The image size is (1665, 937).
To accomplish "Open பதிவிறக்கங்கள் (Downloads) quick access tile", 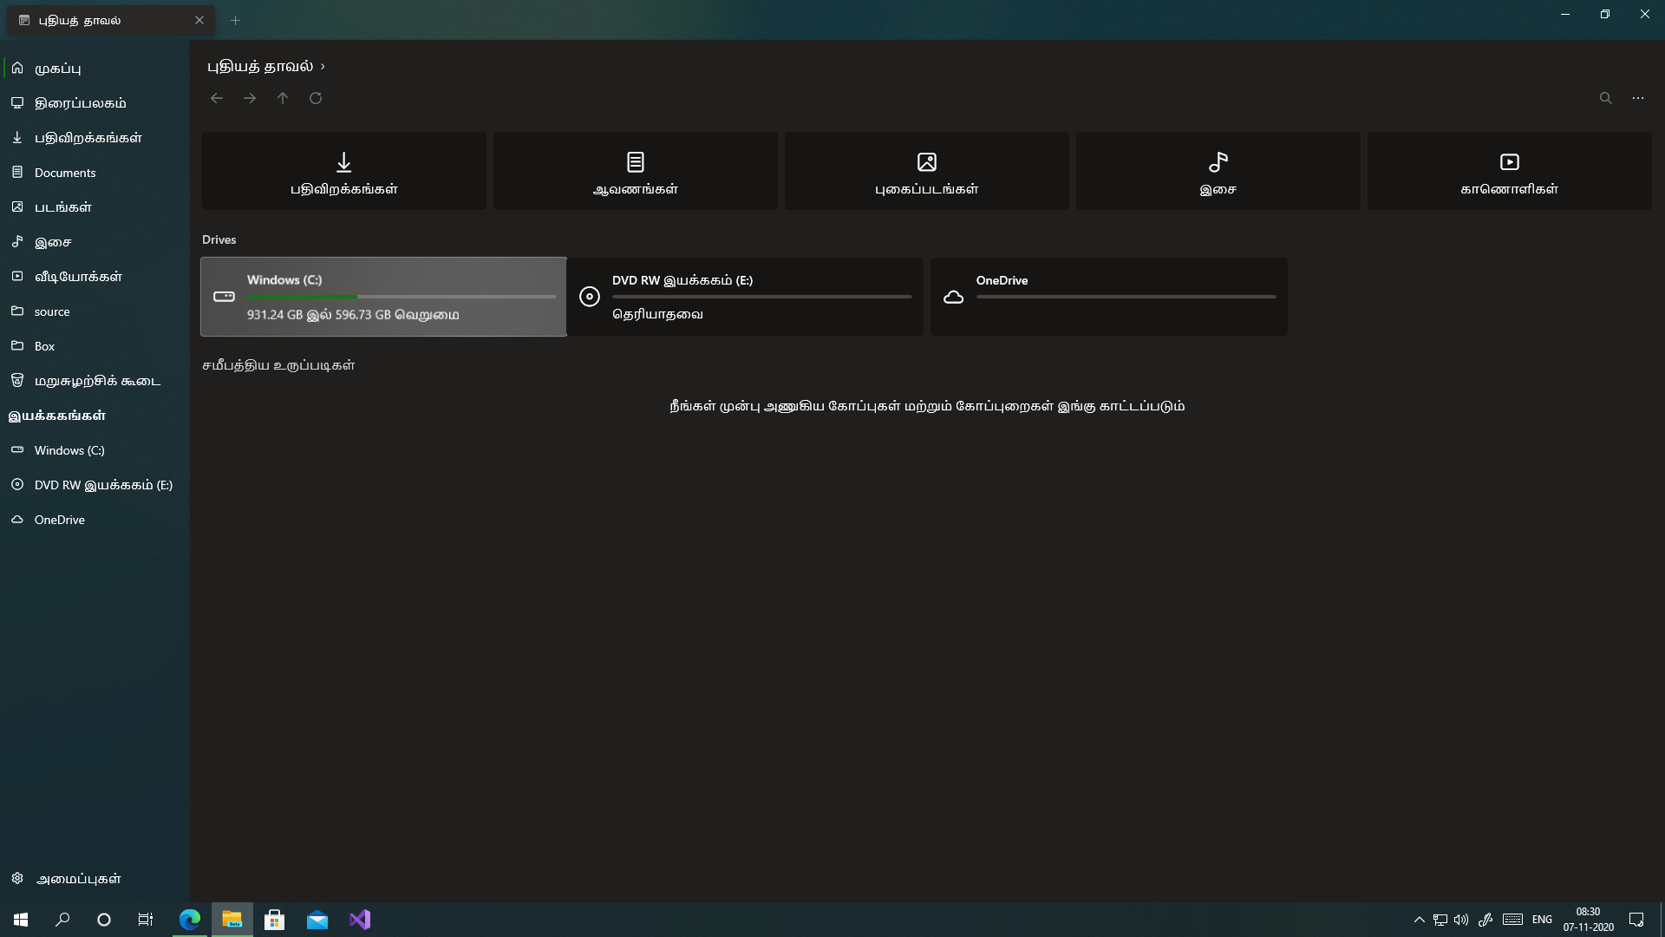I will tap(343, 171).
